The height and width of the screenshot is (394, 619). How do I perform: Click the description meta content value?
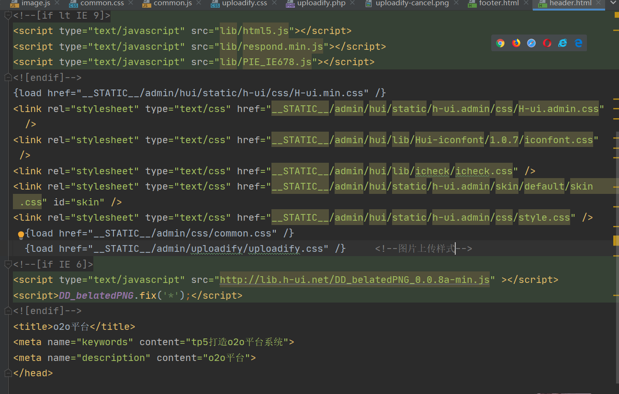(x=226, y=358)
